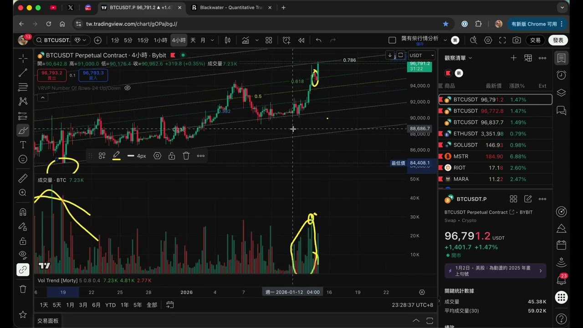Open more options on floating drawing toolbar
Image resolution: width=583 pixels, height=328 pixels.
tap(201, 156)
